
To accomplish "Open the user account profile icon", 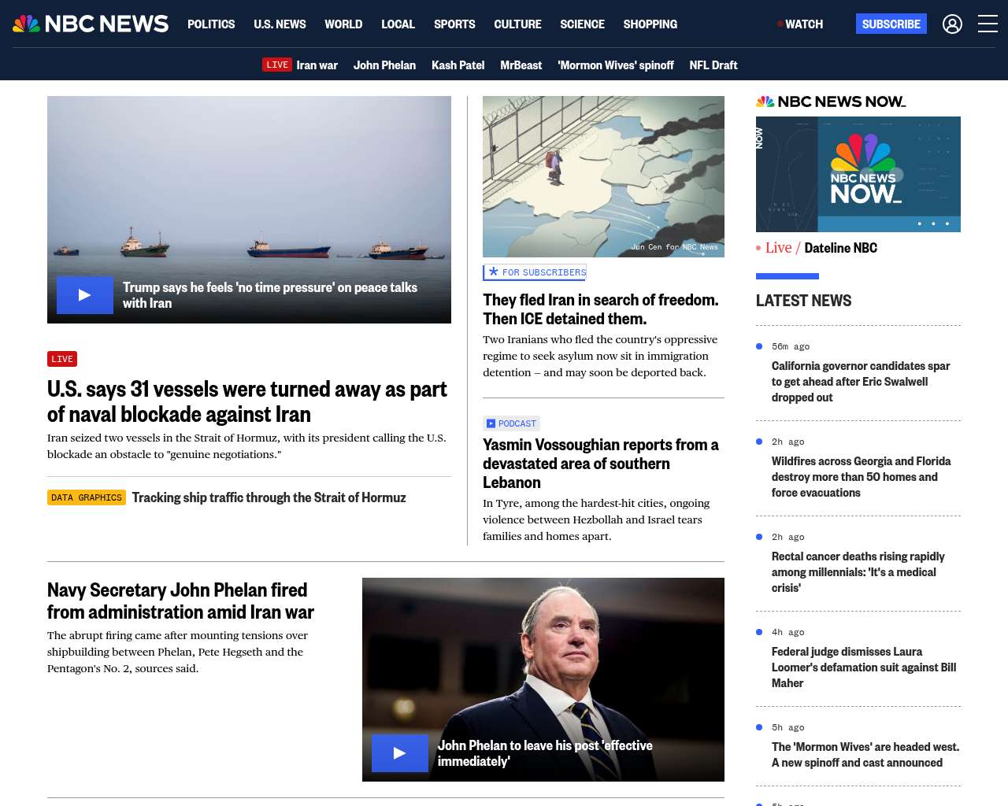I will coord(952,24).
